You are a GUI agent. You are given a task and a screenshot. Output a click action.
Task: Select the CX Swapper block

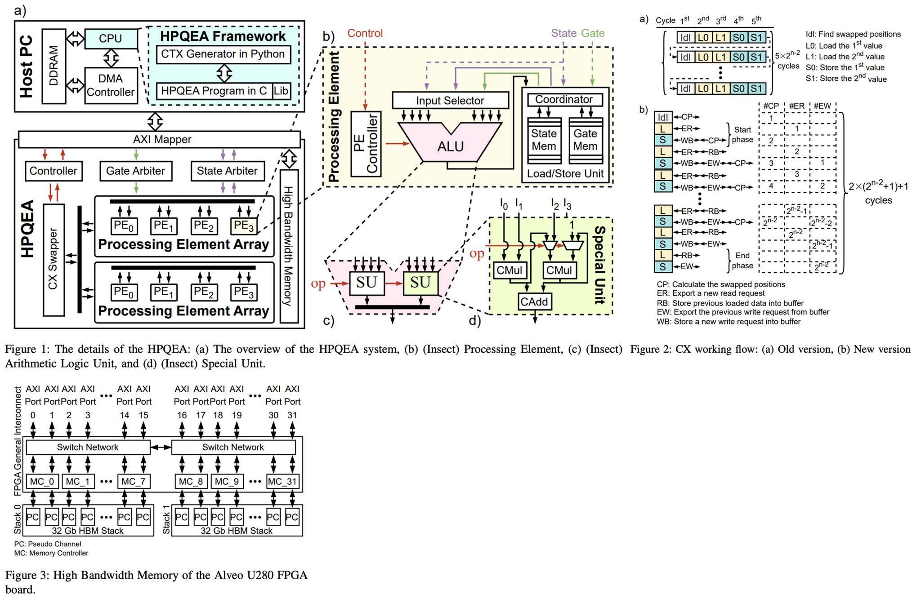pos(54,260)
